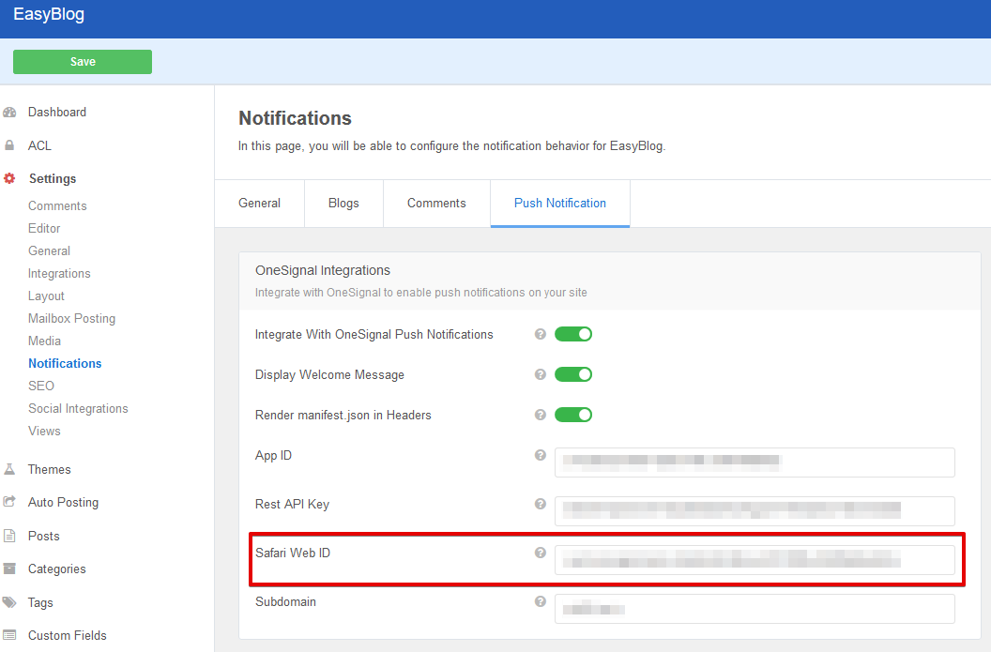Focus the Safari Web ID field
The height and width of the screenshot is (652, 991).
click(x=755, y=560)
